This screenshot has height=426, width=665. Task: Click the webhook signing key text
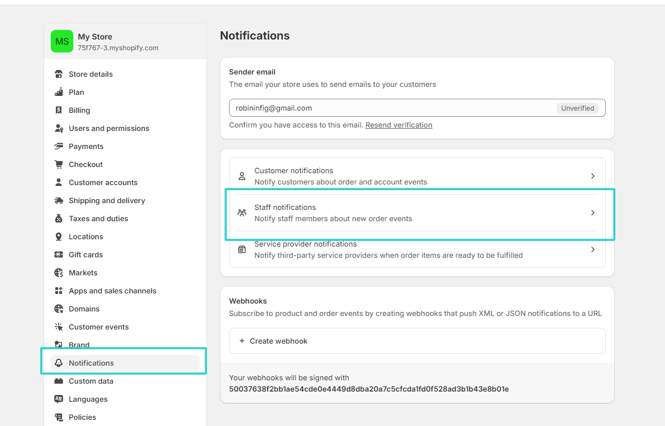369,389
